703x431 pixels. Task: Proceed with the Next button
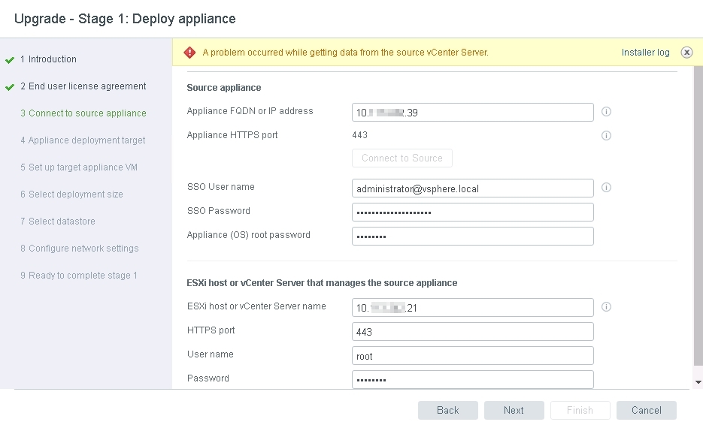point(514,411)
